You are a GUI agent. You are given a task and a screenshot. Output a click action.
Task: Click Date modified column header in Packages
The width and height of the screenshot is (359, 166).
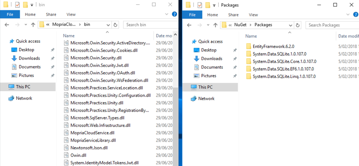coord(348,36)
